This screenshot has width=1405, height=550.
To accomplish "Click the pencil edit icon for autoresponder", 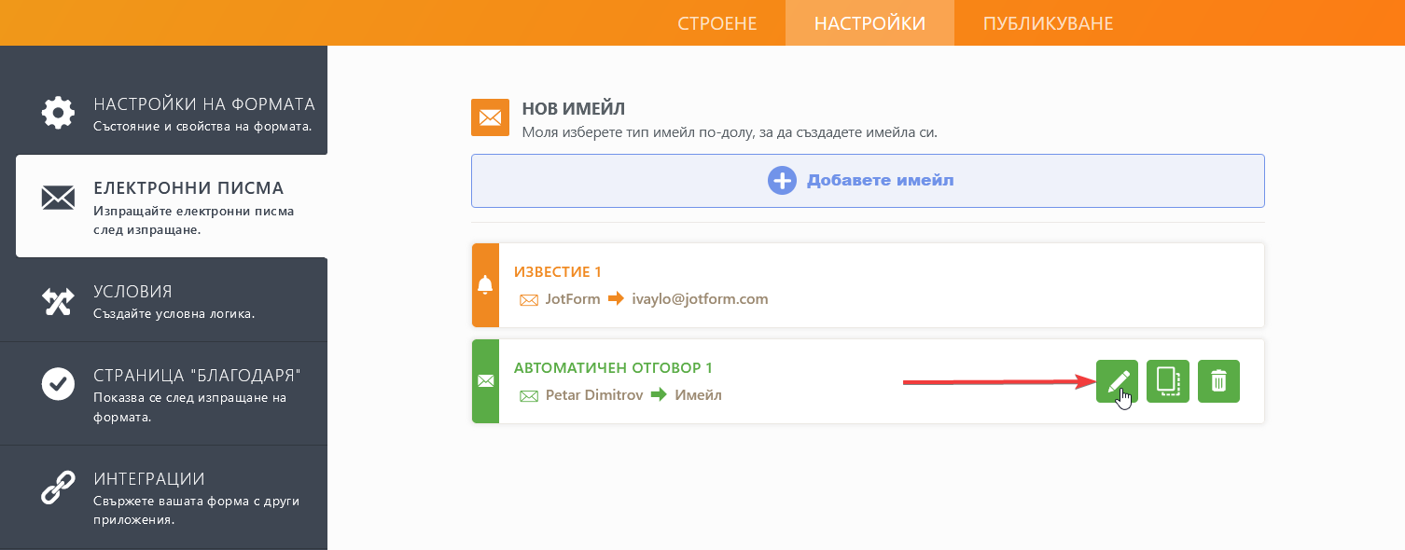I will click(x=1117, y=381).
